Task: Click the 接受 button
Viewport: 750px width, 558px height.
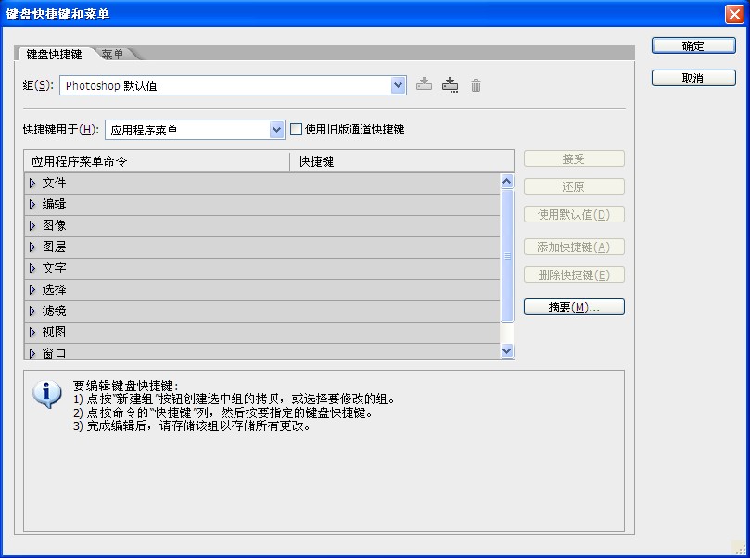Action: pos(574,159)
